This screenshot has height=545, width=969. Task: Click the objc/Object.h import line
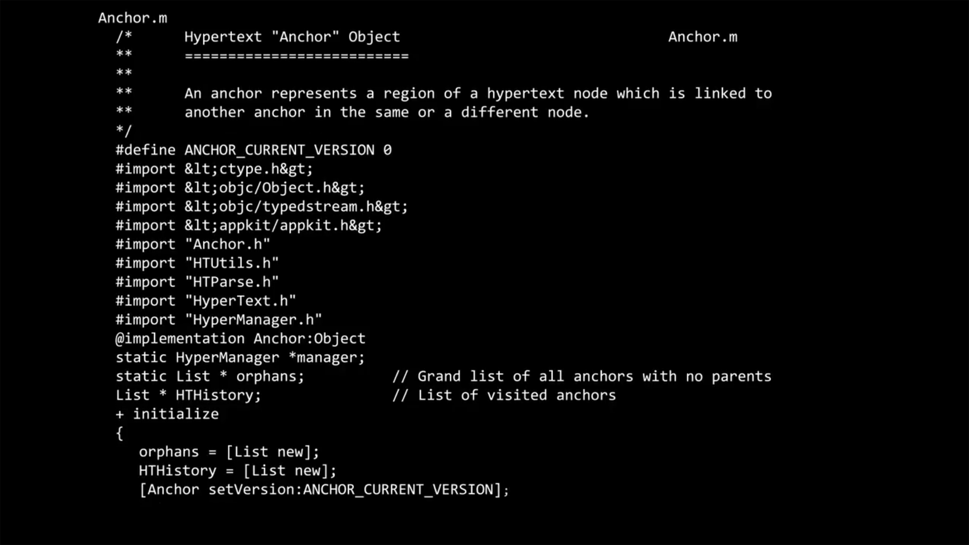[240, 188]
